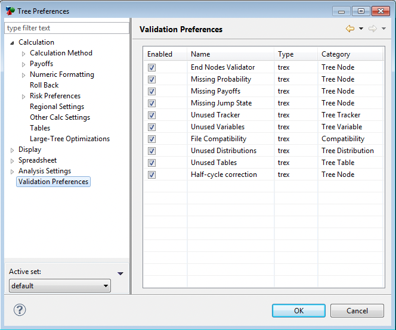Disable the End Nodes Validator checkbox
This screenshot has width=396, height=330.
[151, 67]
